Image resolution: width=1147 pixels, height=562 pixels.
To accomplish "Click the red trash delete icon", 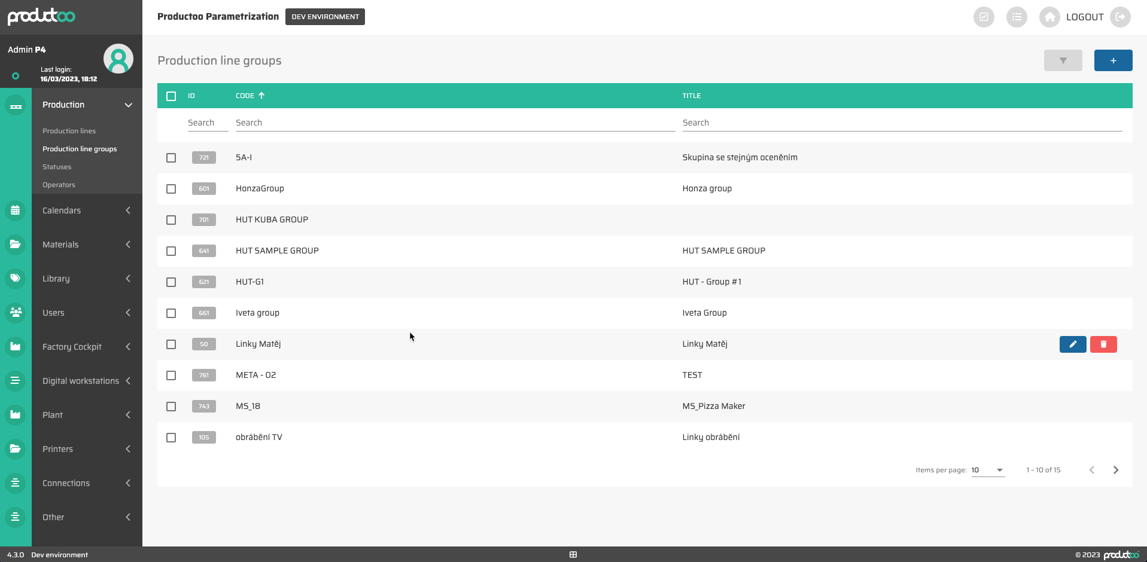I will click(1103, 344).
